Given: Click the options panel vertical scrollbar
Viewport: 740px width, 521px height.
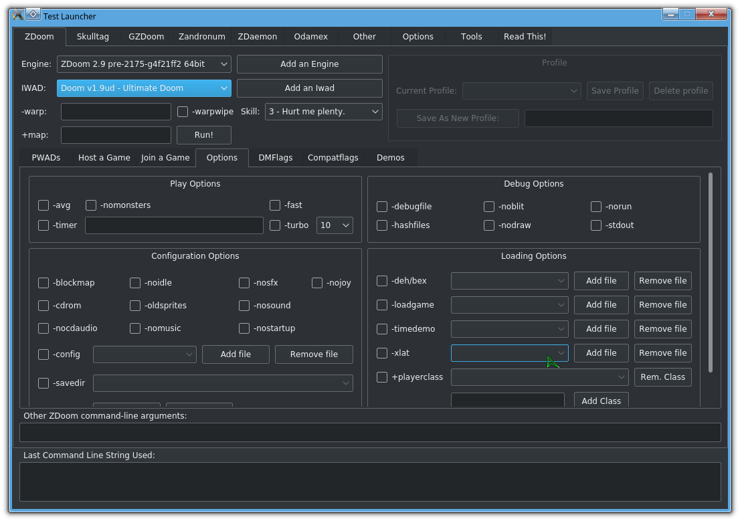Looking at the screenshot, I should point(710,272).
